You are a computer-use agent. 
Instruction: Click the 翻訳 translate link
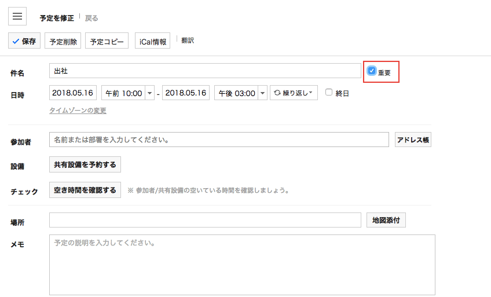(x=188, y=41)
